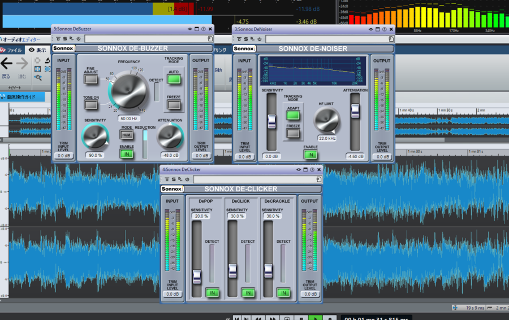Open the ファイル tab
Image resolution: width=509 pixels, height=320 pixels.
click(11, 50)
